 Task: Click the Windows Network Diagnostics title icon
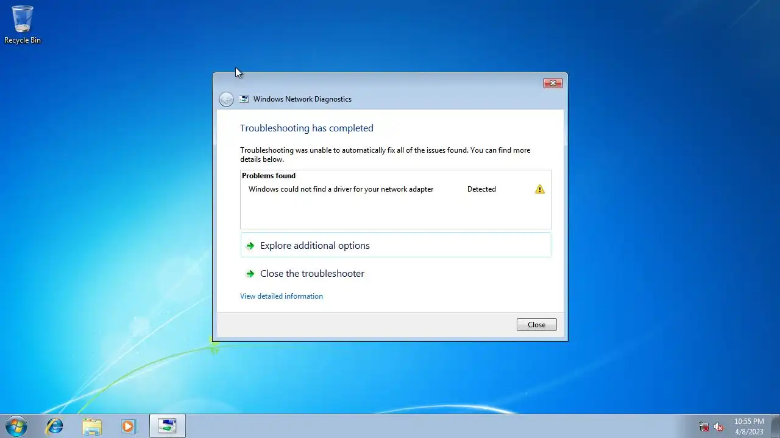[x=244, y=99]
